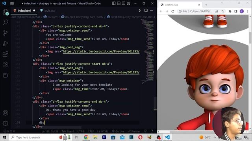Click the unsaved dot on index.html tab

(34, 11)
